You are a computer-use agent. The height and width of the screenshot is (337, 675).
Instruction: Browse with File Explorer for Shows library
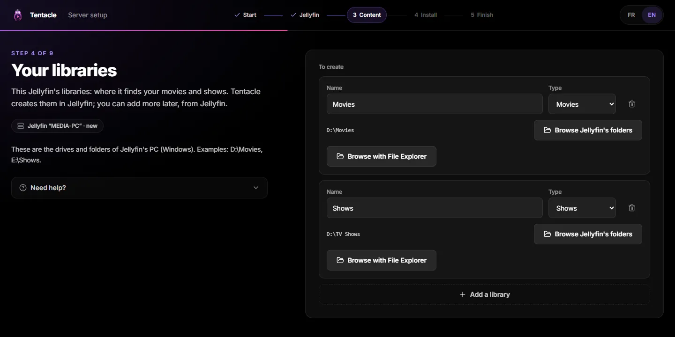coord(382,260)
